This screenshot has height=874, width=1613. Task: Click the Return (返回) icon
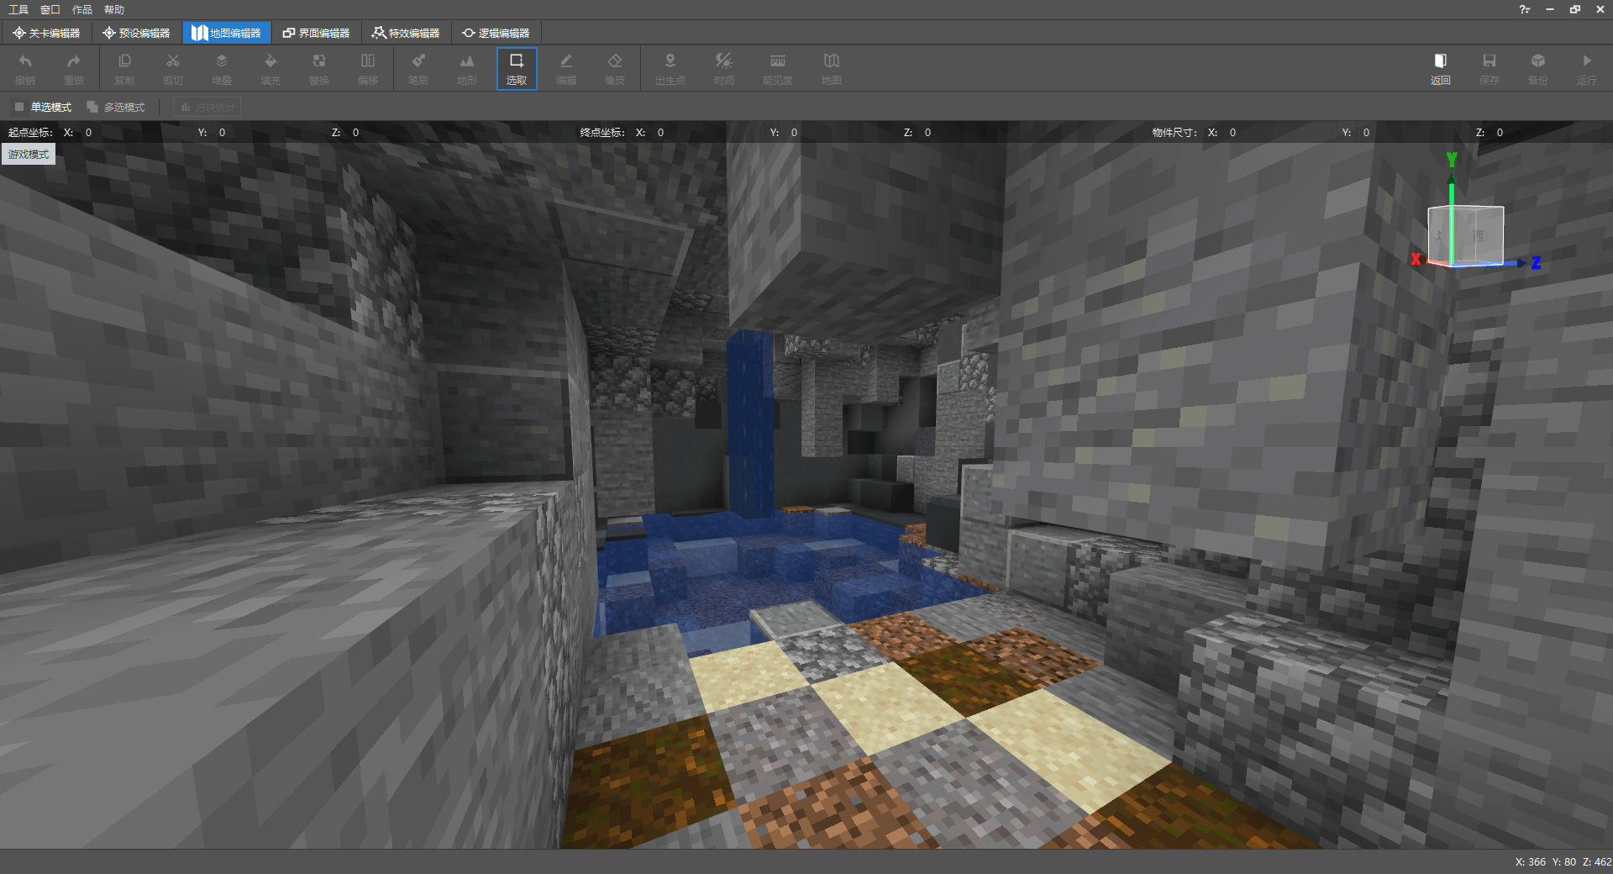pos(1441,68)
